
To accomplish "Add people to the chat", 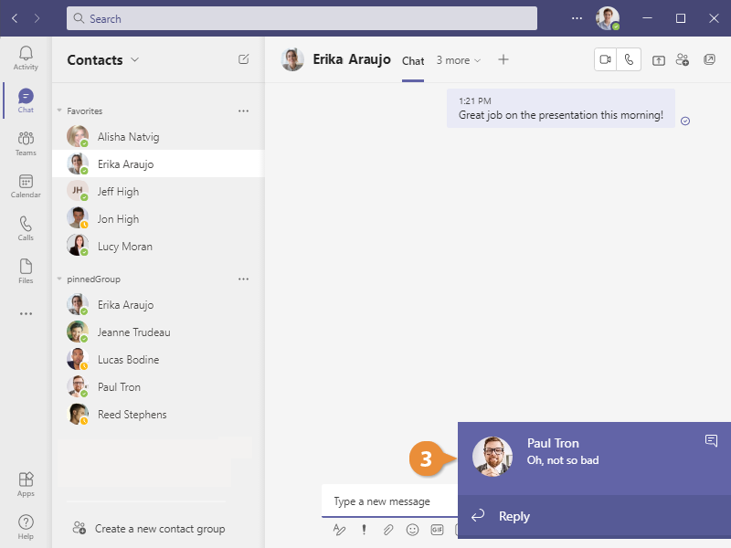I will tap(683, 60).
